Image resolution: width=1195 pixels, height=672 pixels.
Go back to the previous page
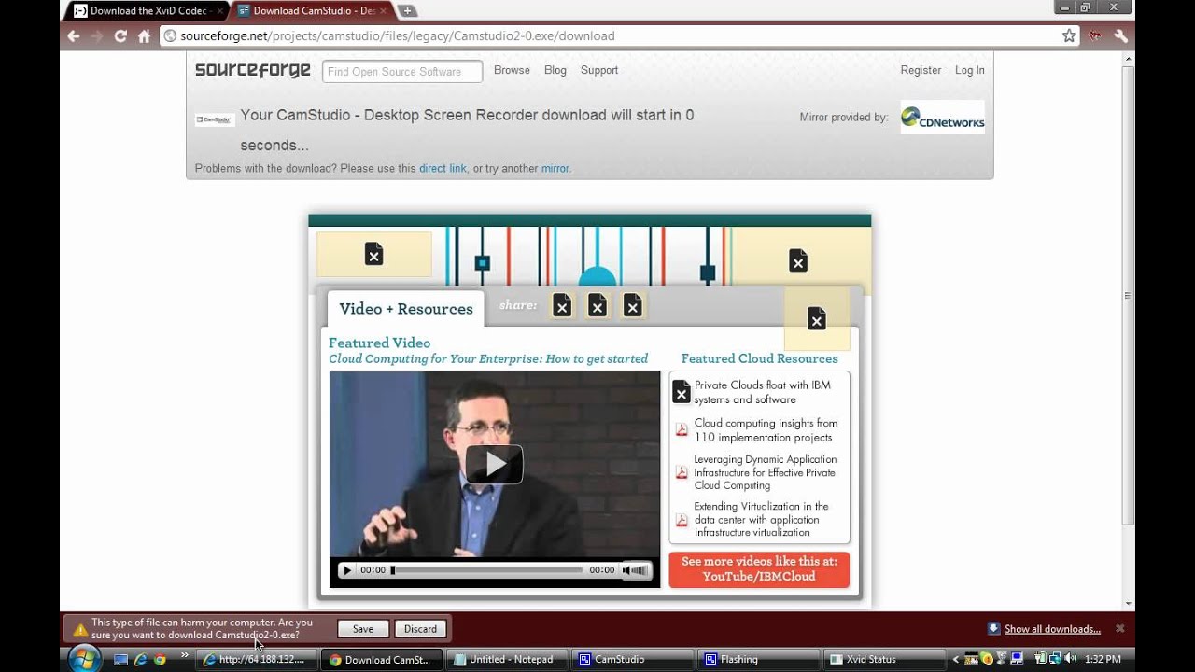74,36
